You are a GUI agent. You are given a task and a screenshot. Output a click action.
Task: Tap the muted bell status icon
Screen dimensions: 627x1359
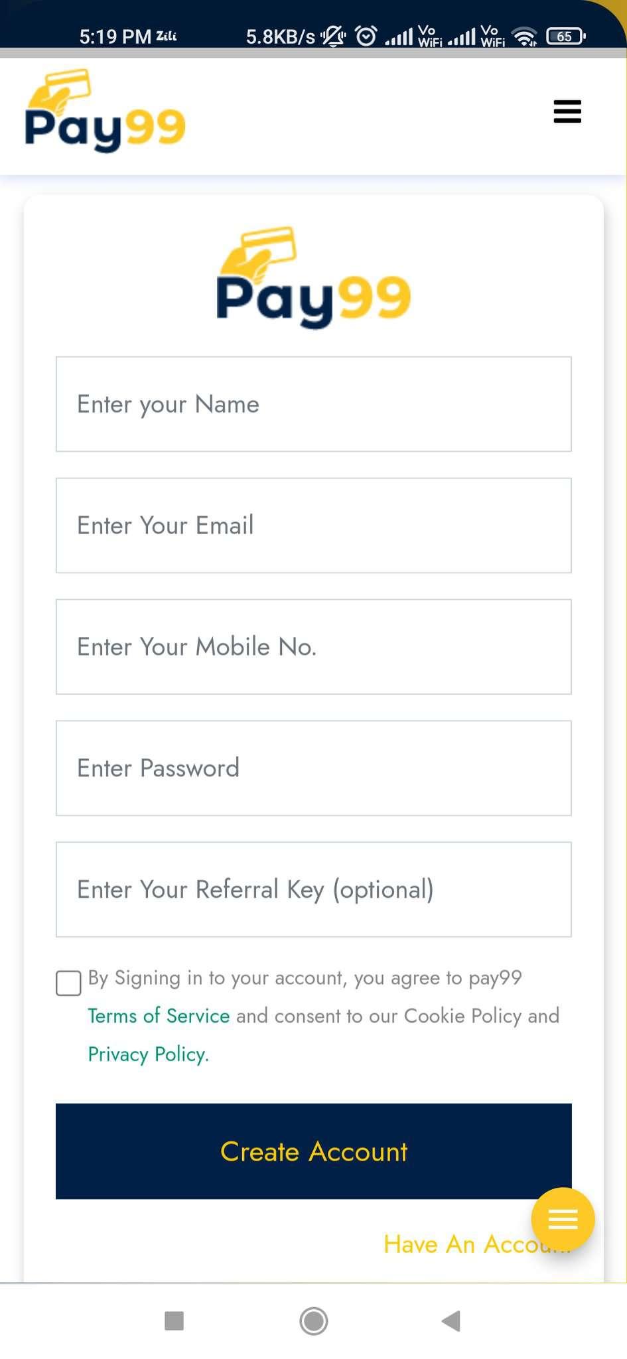tap(333, 36)
